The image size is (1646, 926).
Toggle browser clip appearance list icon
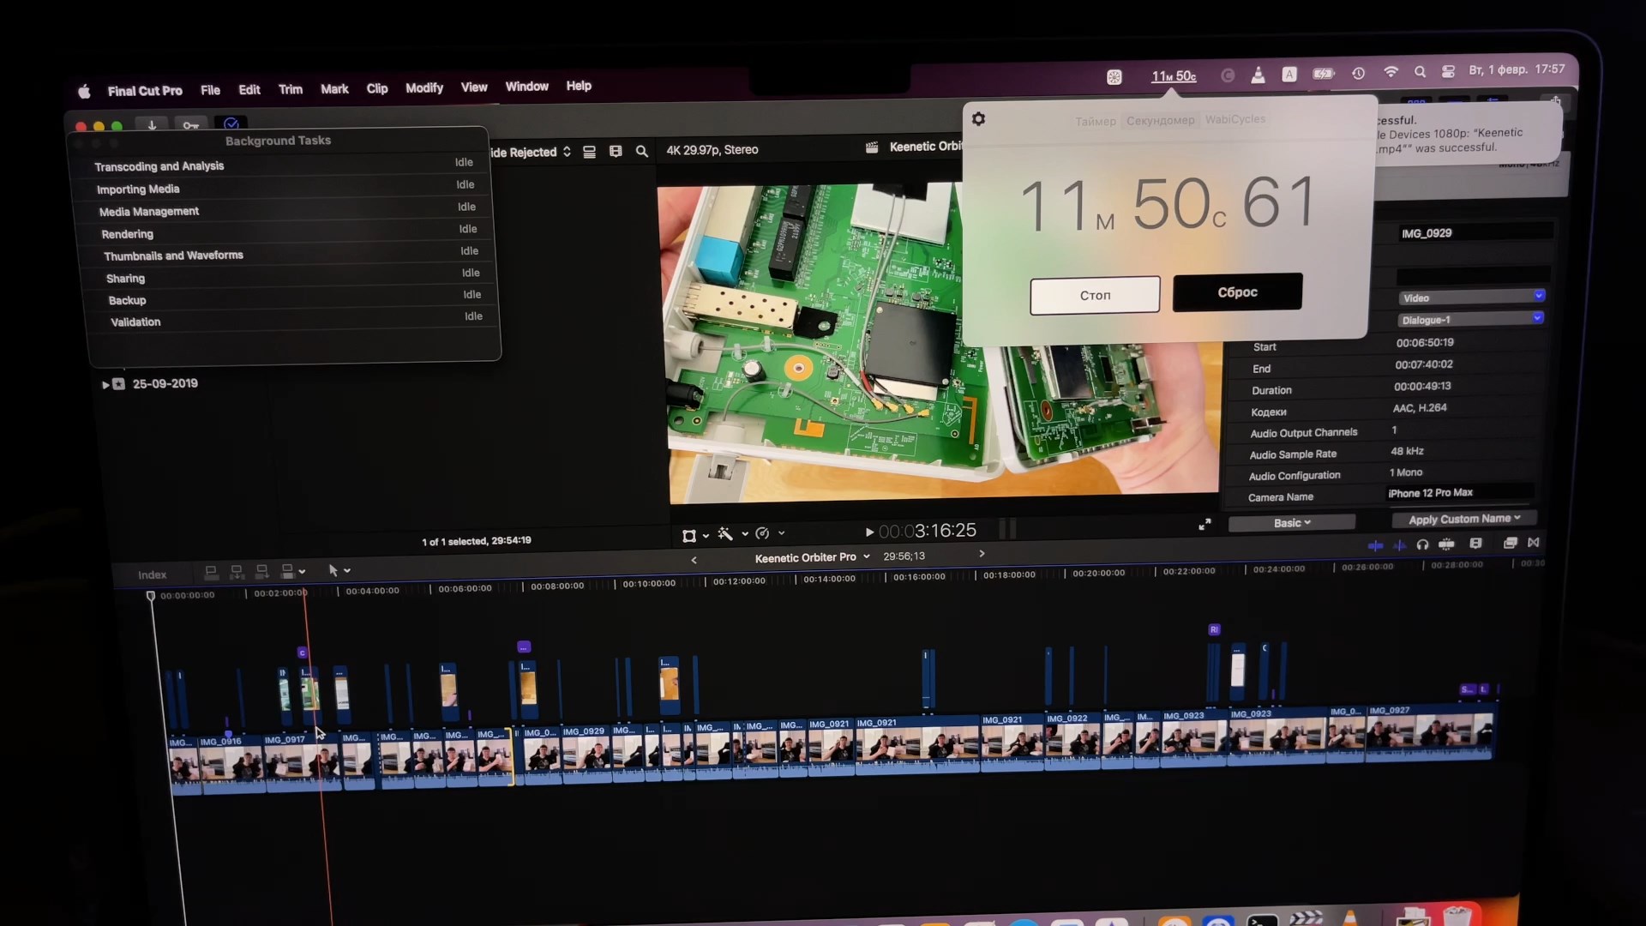pos(589,152)
